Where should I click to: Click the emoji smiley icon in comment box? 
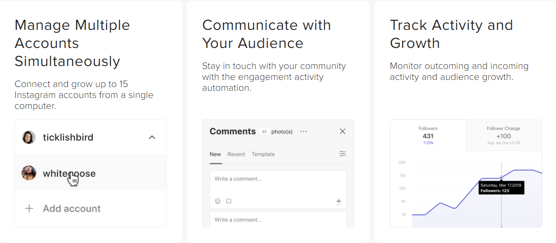click(x=217, y=201)
